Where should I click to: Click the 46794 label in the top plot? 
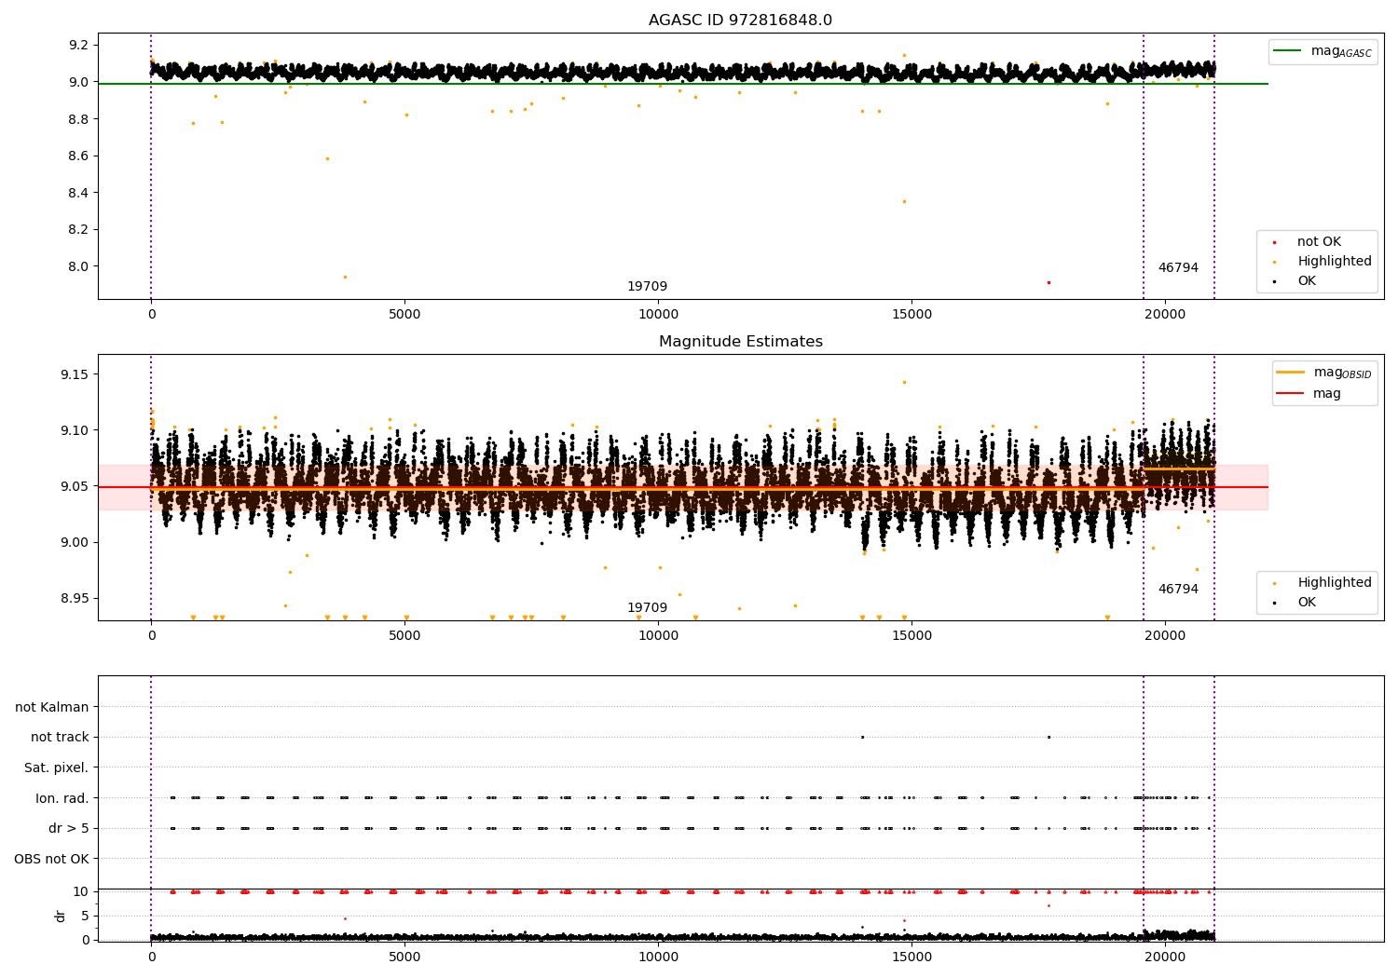point(1178,268)
